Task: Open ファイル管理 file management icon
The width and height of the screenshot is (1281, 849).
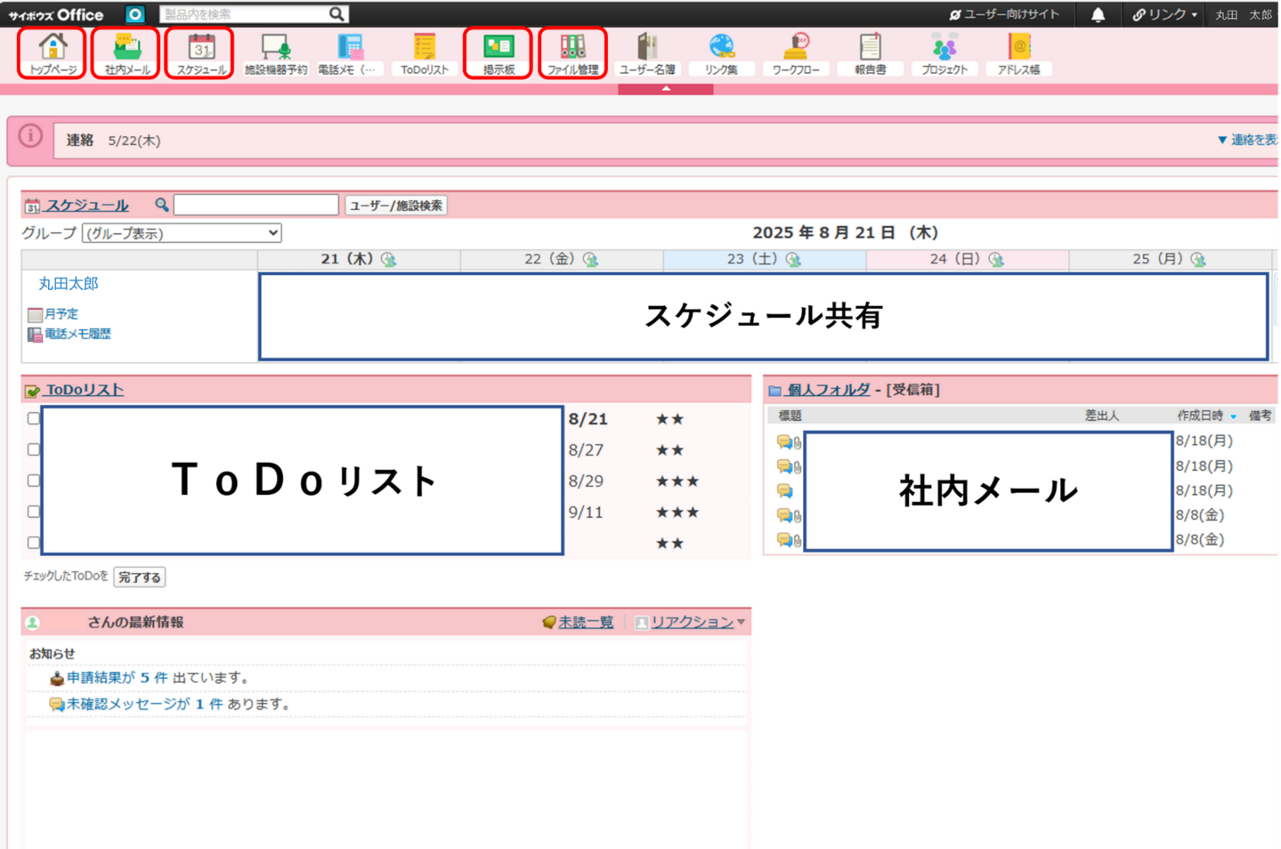Action: [x=572, y=53]
